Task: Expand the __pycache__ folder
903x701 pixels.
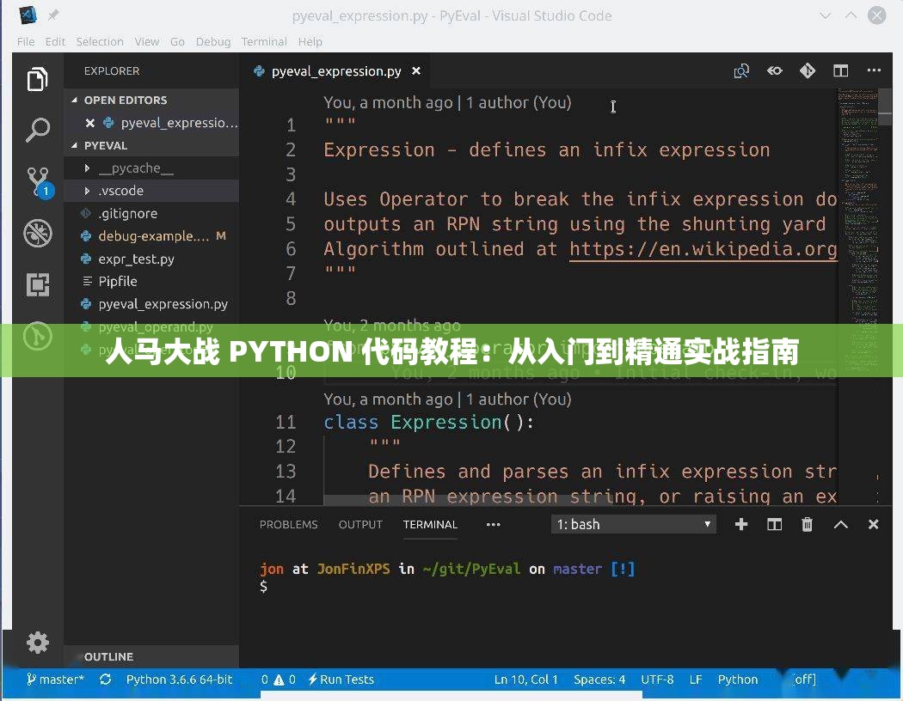Action: click(x=138, y=168)
